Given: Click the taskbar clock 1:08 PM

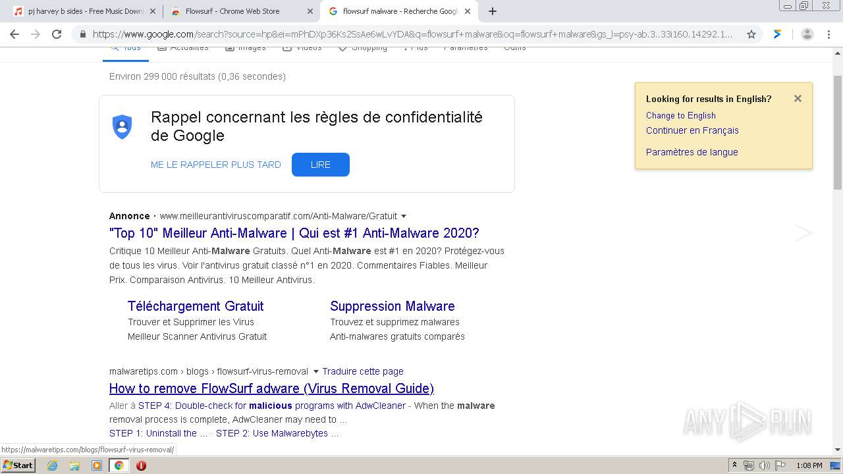Looking at the screenshot, I should click(809, 465).
